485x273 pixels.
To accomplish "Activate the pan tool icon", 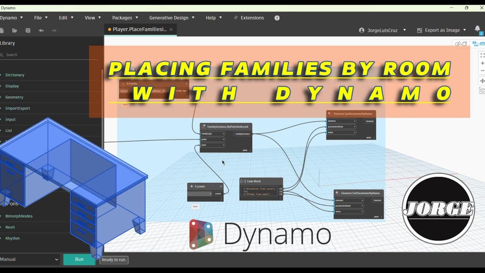I will tap(482, 81).
